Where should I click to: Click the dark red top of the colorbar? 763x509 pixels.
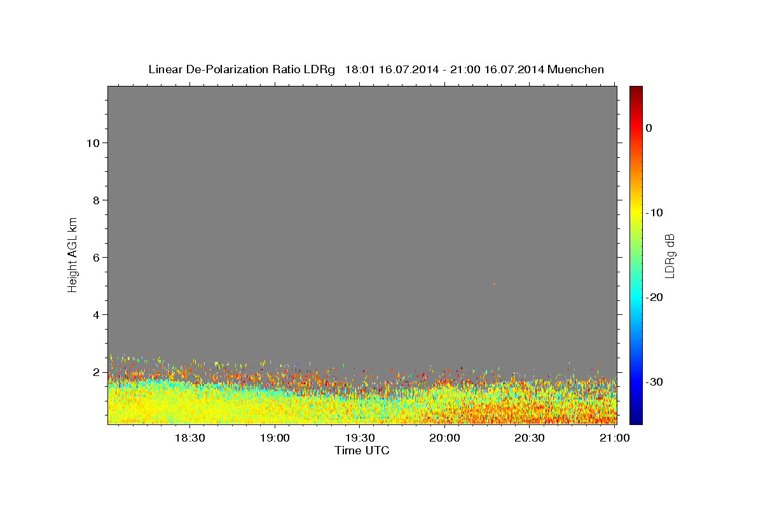click(636, 91)
